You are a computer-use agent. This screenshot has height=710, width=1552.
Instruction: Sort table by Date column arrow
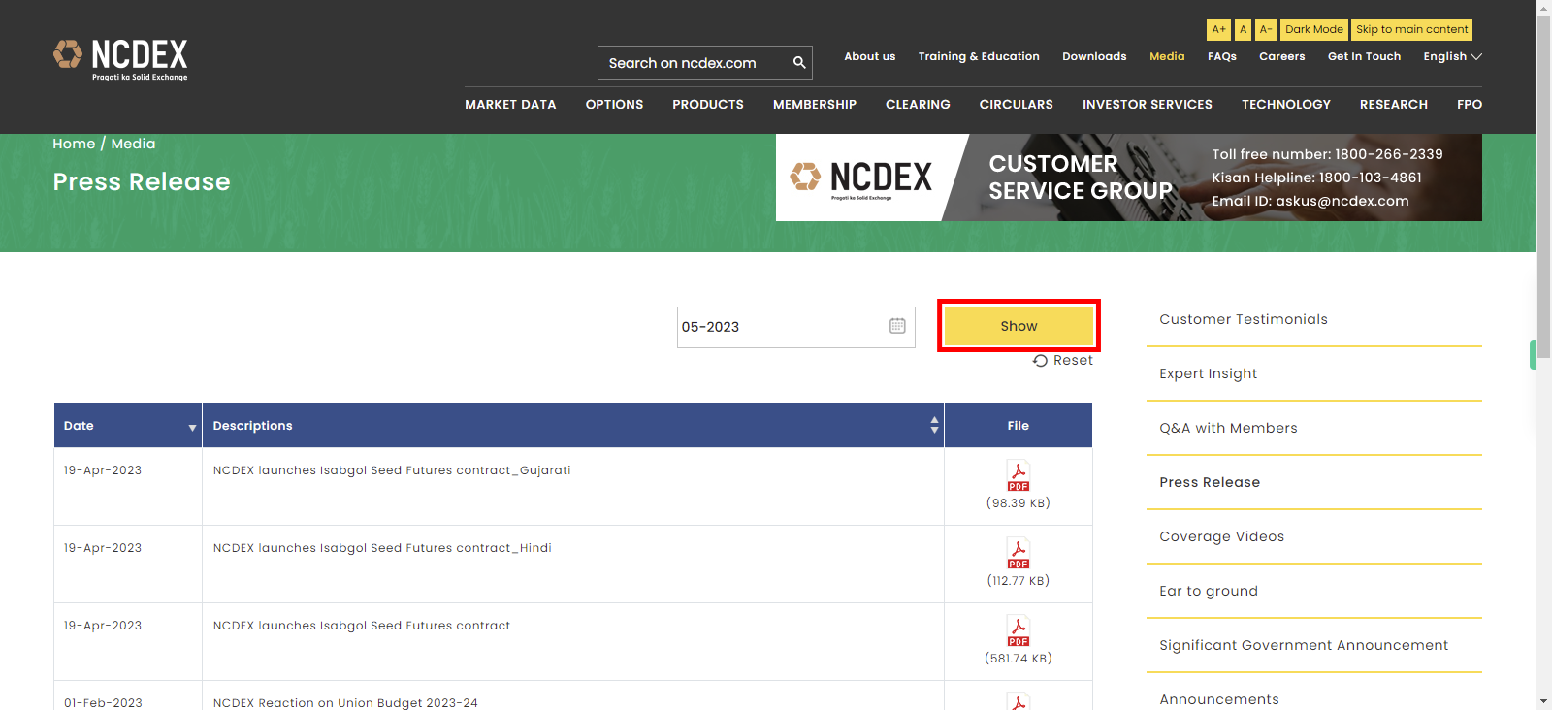coord(192,427)
